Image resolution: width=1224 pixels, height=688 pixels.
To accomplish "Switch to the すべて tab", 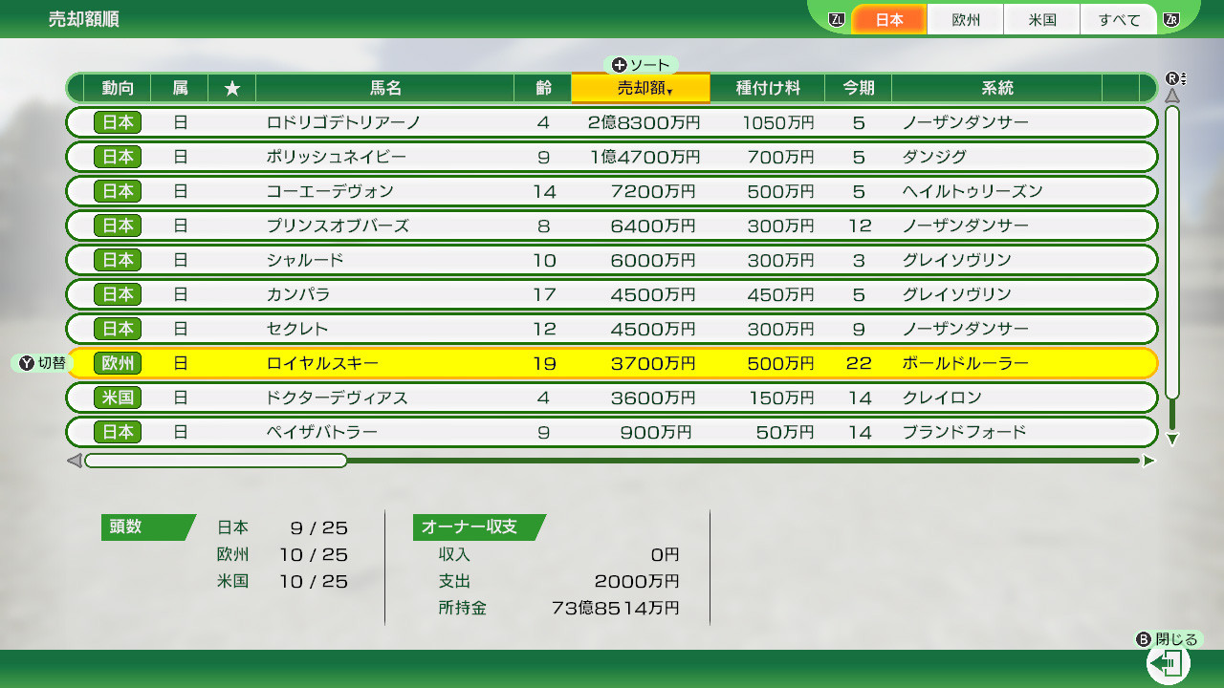I will (1119, 19).
